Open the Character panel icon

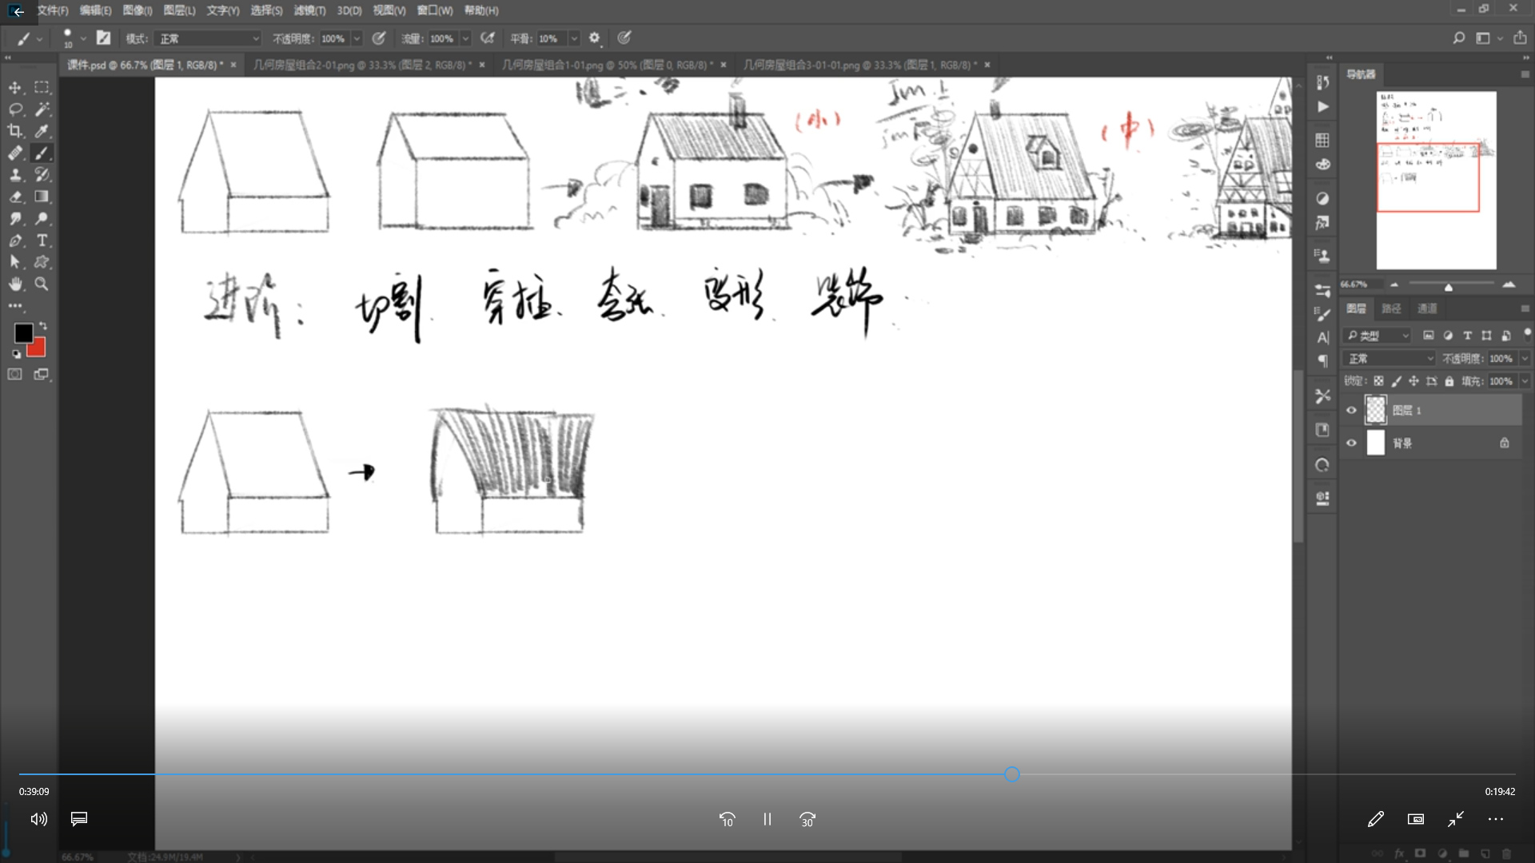[x=1322, y=337]
